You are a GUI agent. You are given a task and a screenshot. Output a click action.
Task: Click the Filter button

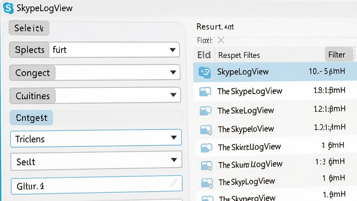pyautogui.click(x=339, y=54)
